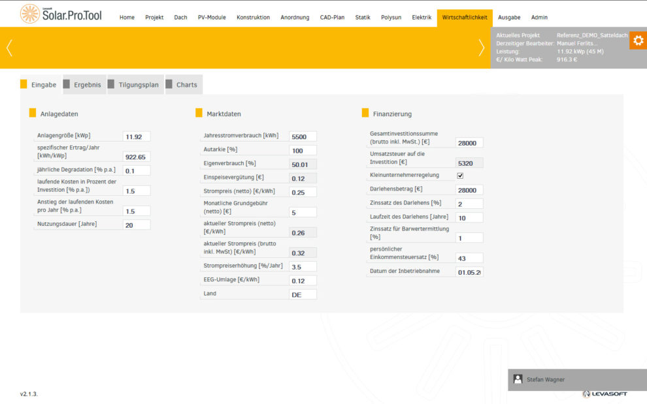This screenshot has width=647, height=404.
Task: Go to the Elektrik menu item
Action: pos(422,18)
